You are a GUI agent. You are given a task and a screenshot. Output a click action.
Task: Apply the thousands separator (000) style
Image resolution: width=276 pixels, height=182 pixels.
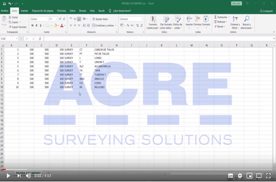(132, 25)
